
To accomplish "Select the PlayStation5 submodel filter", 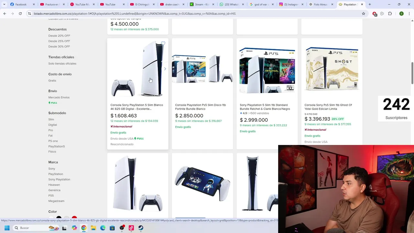I will point(57,146).
